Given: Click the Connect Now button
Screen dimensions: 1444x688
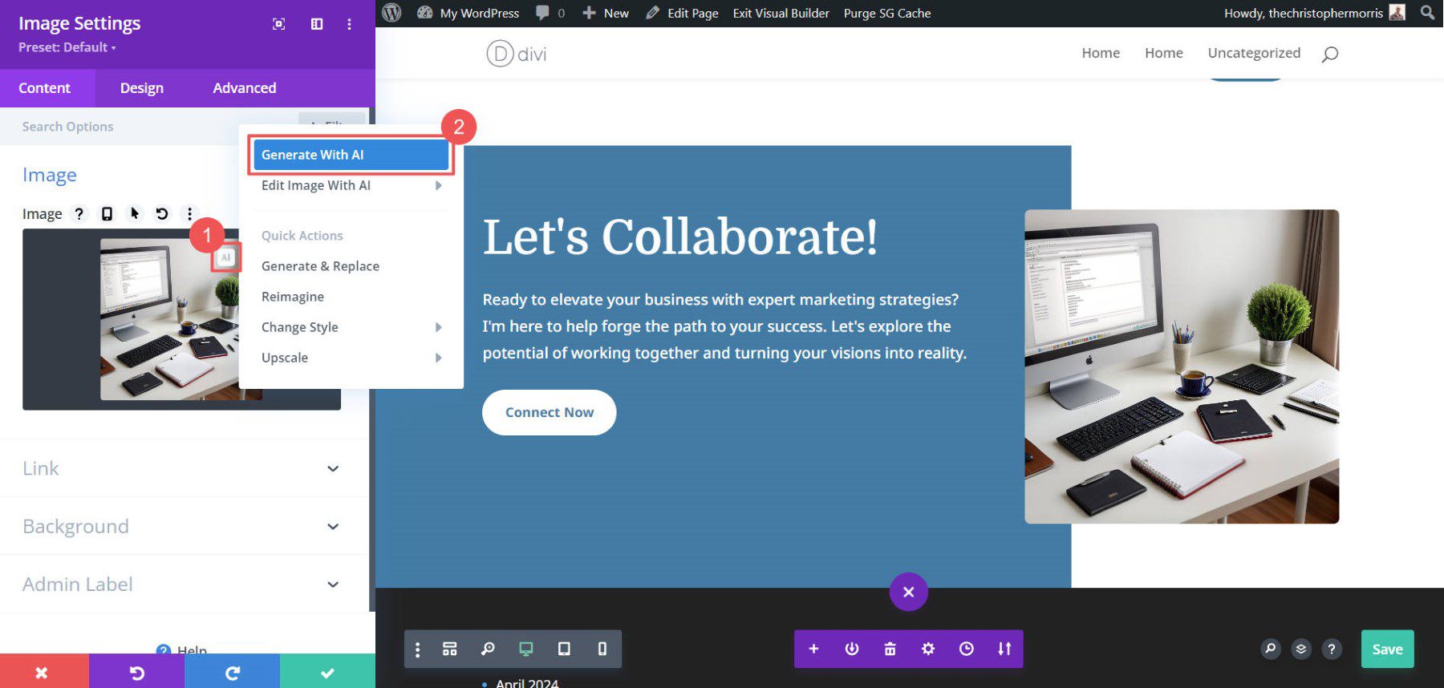Looking at the screenshot, I should [549, 412].
